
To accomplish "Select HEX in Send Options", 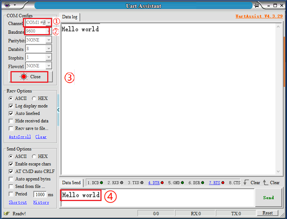I will (34, 156).
